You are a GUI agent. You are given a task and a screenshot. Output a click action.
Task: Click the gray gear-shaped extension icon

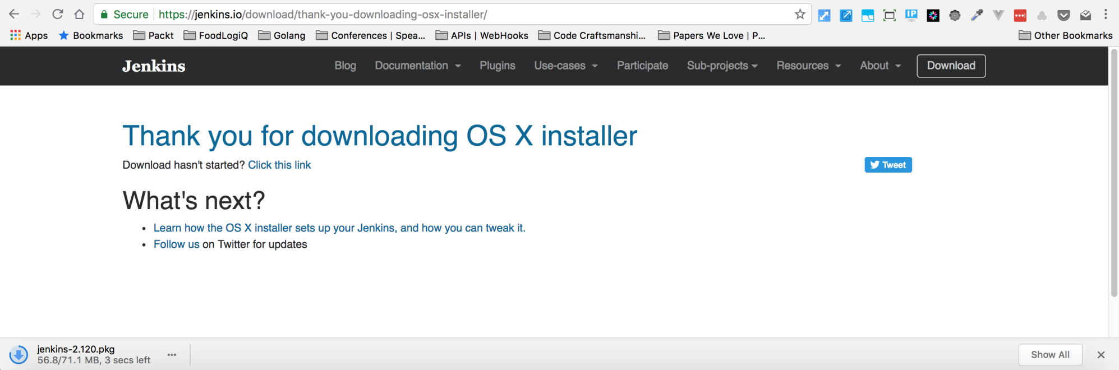(x=955, y=16)
